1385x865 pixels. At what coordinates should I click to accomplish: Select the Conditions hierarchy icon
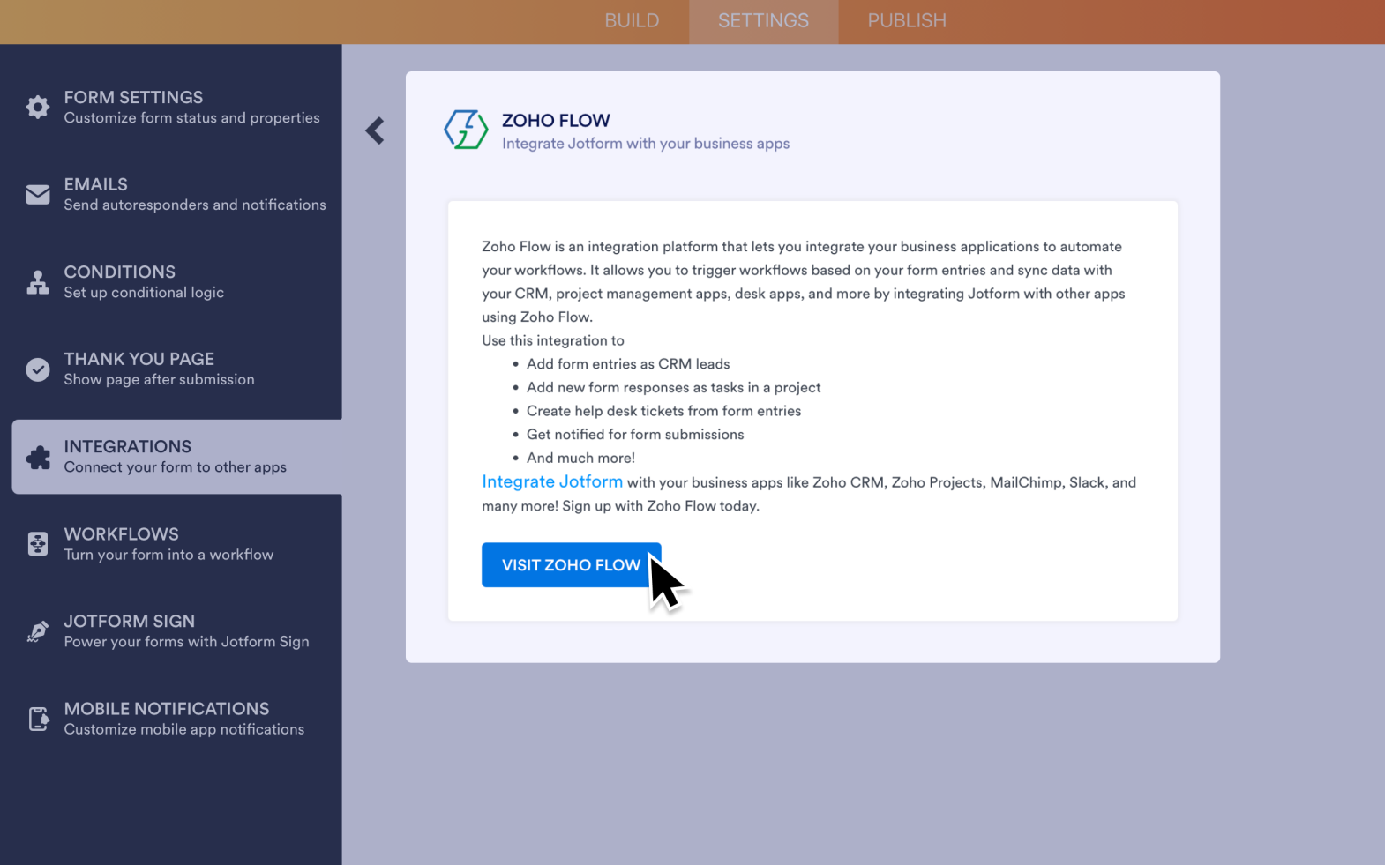[x=38, y=282]
